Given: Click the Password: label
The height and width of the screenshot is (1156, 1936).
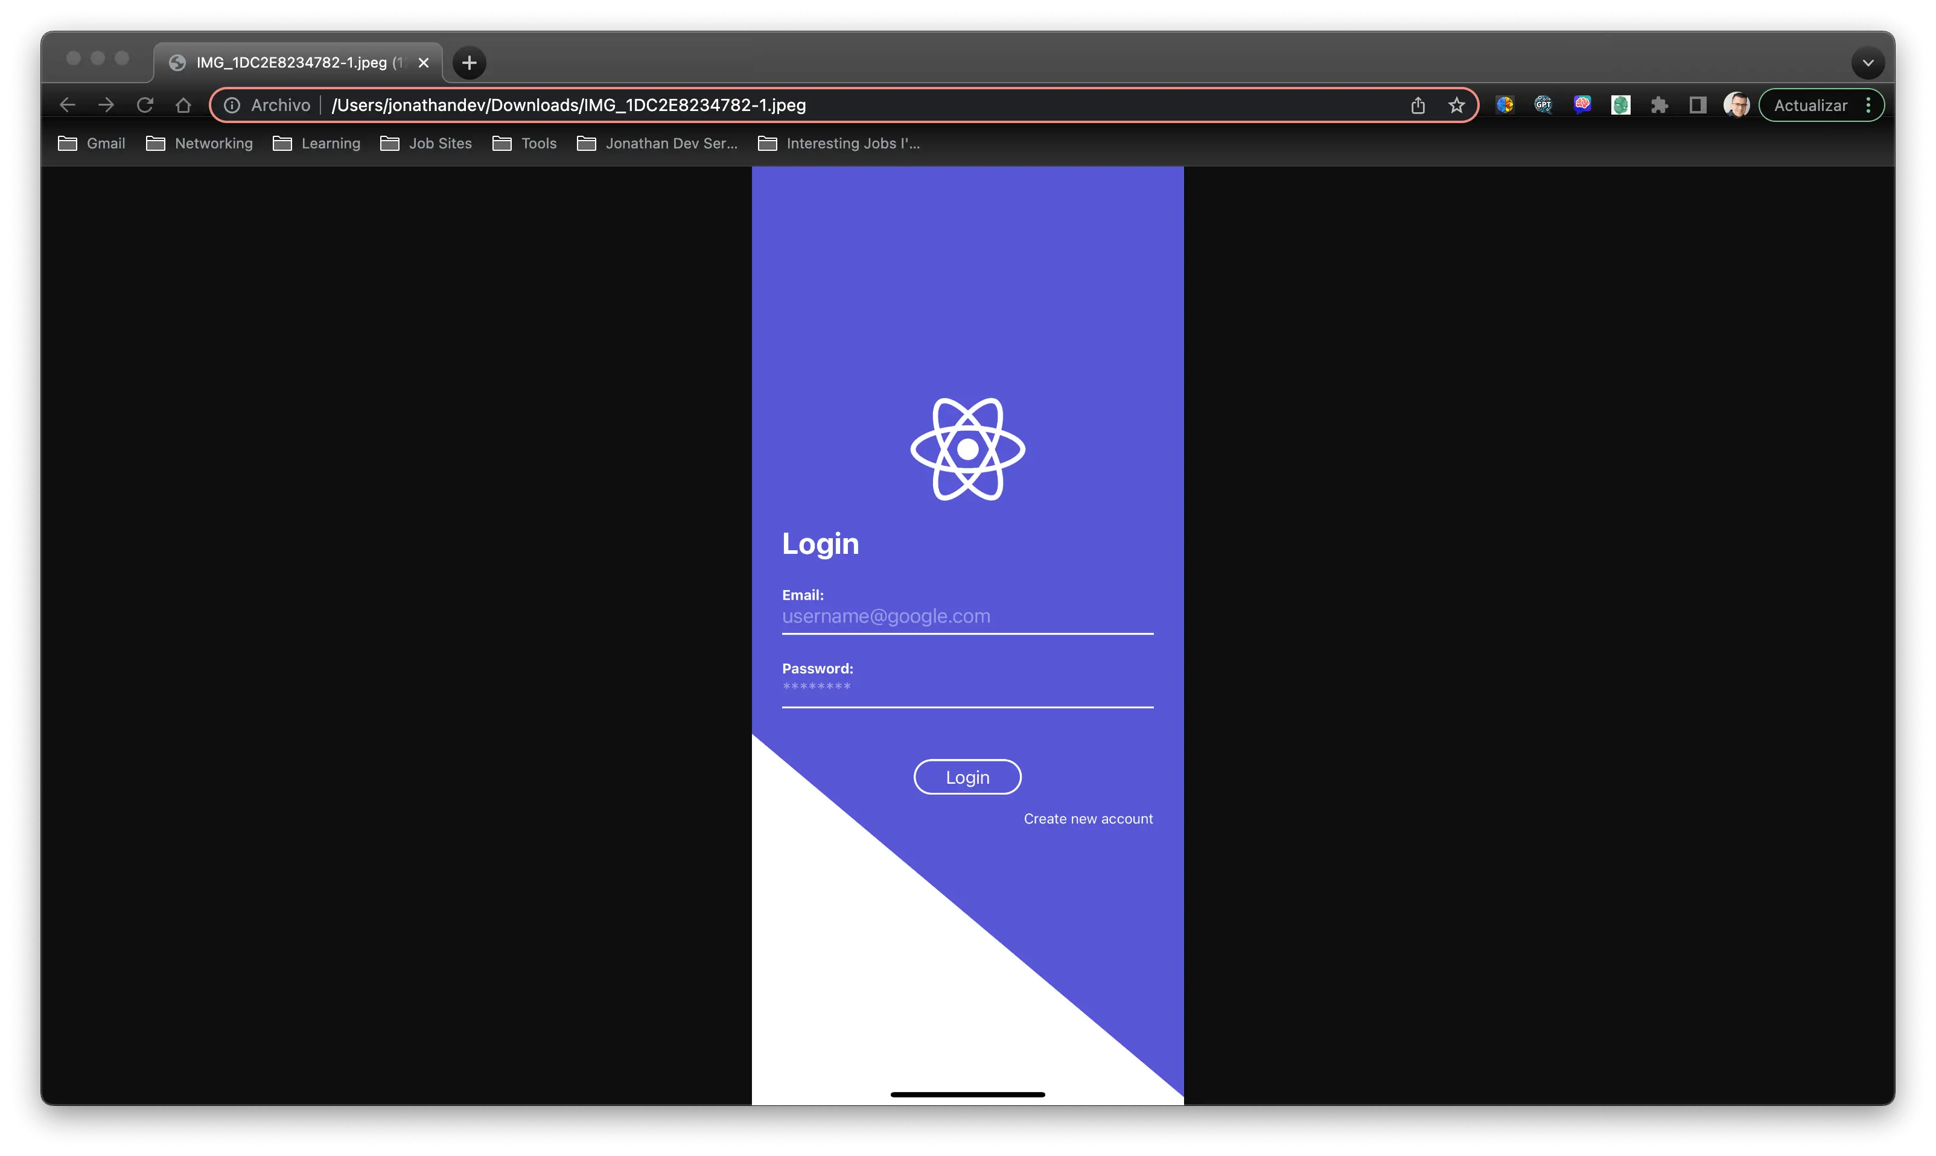Looking at the screenshot, I should 817,669.
